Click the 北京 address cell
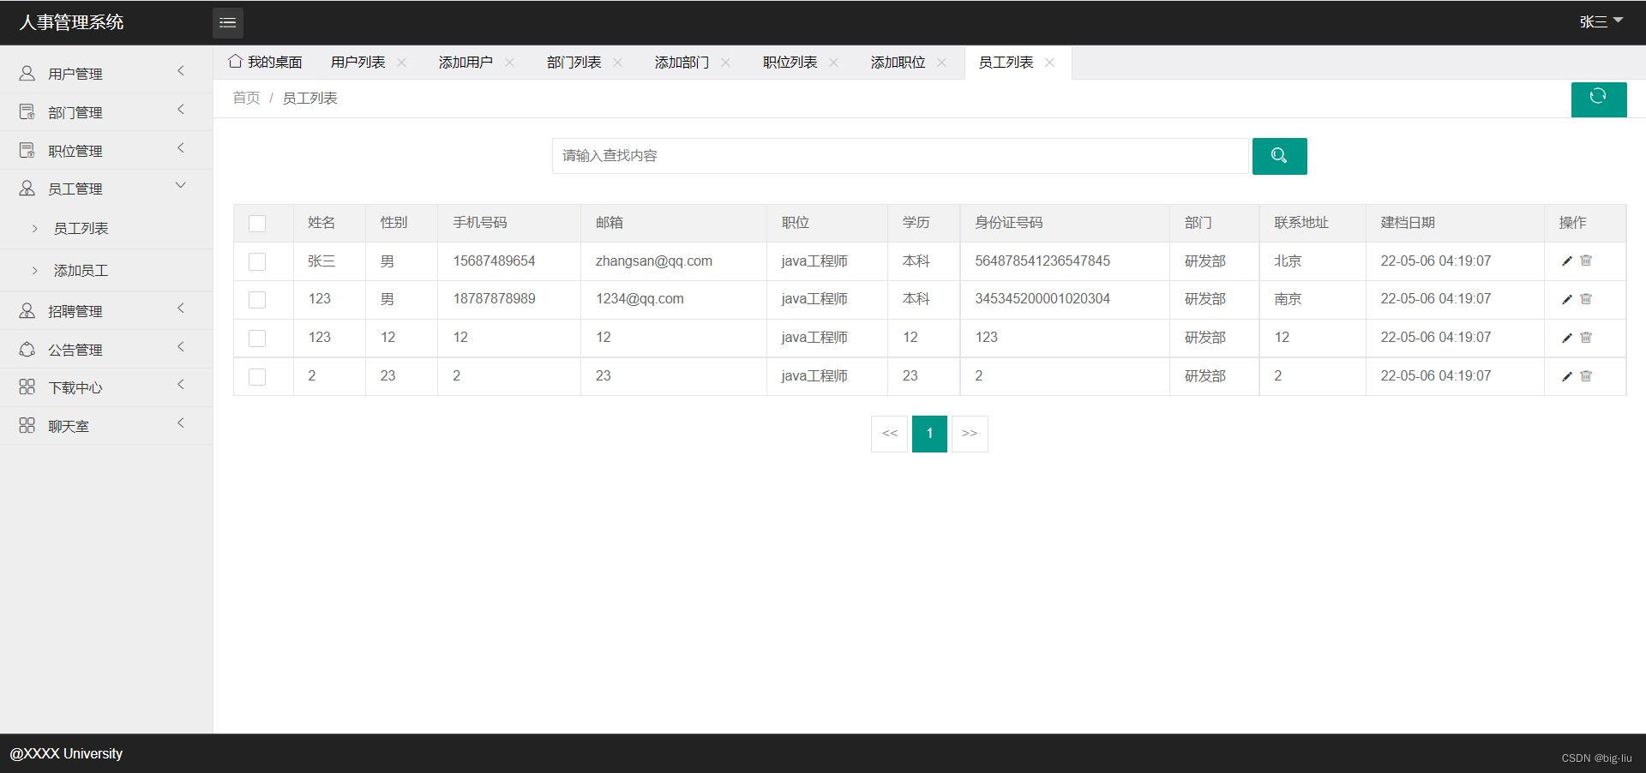 (x=1288, y=261)
